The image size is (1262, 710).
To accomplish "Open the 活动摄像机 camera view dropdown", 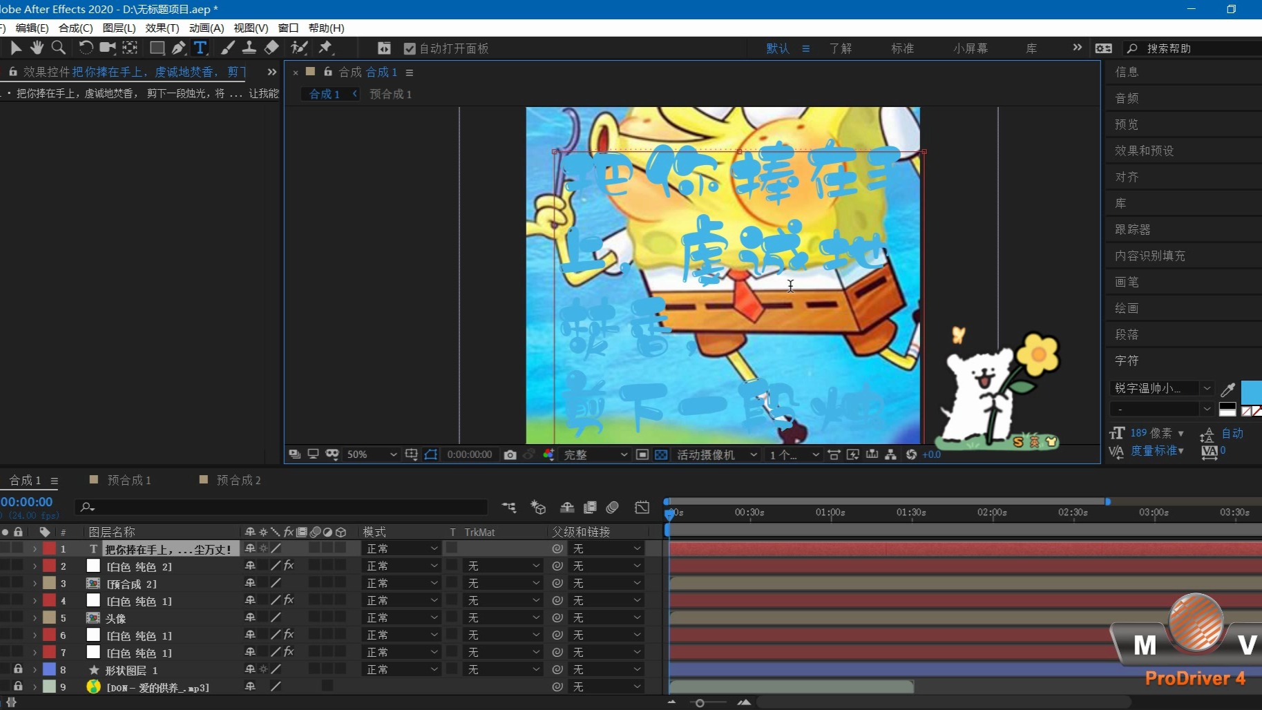I will (716, 454).
